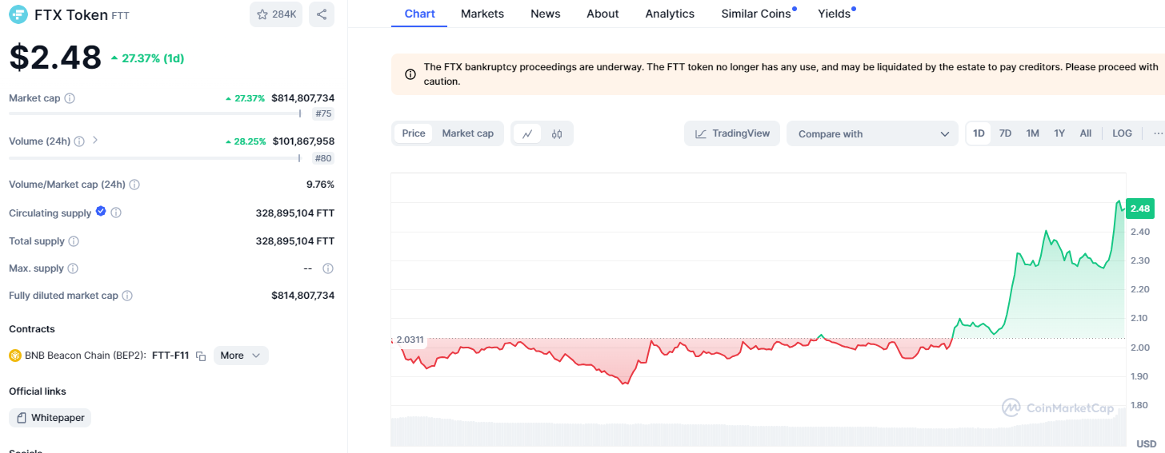Show Market cap info tooltip icon
Screen dimensions: 1165x453
tap(70, 98)
